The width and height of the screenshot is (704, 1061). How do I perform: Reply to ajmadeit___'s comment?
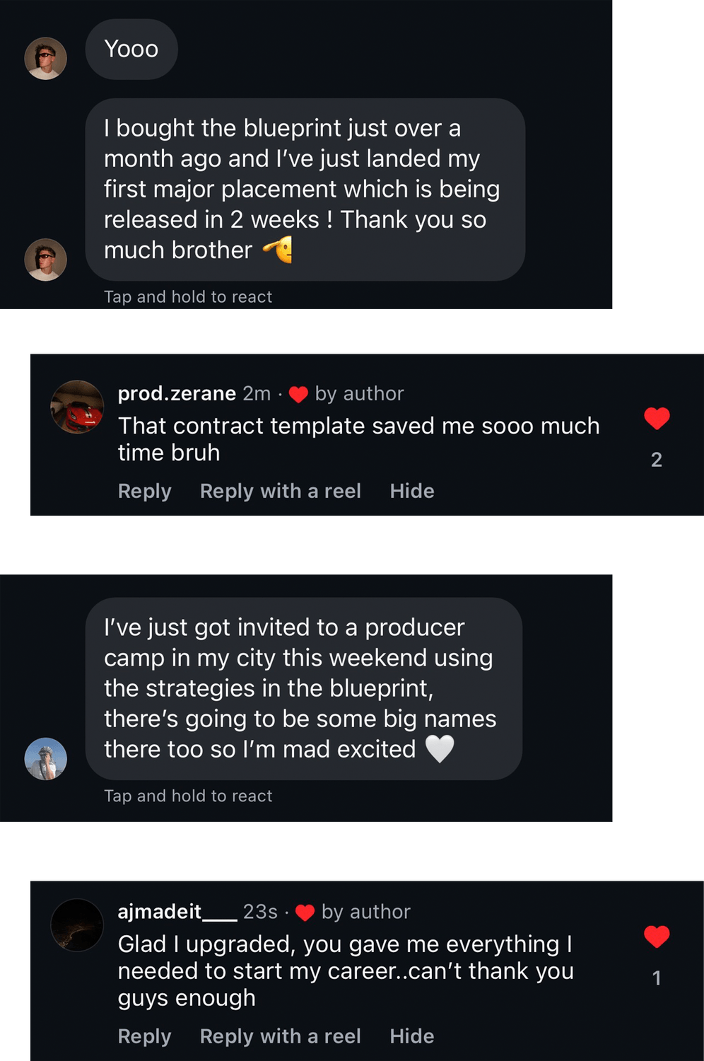click(x=144, y=1036)
